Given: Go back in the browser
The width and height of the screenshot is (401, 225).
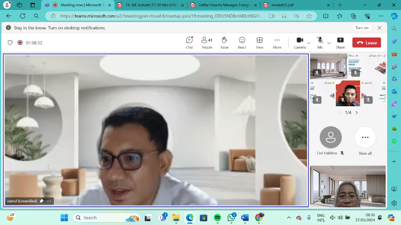Looking at the screenshot, I should pos(9,16).
